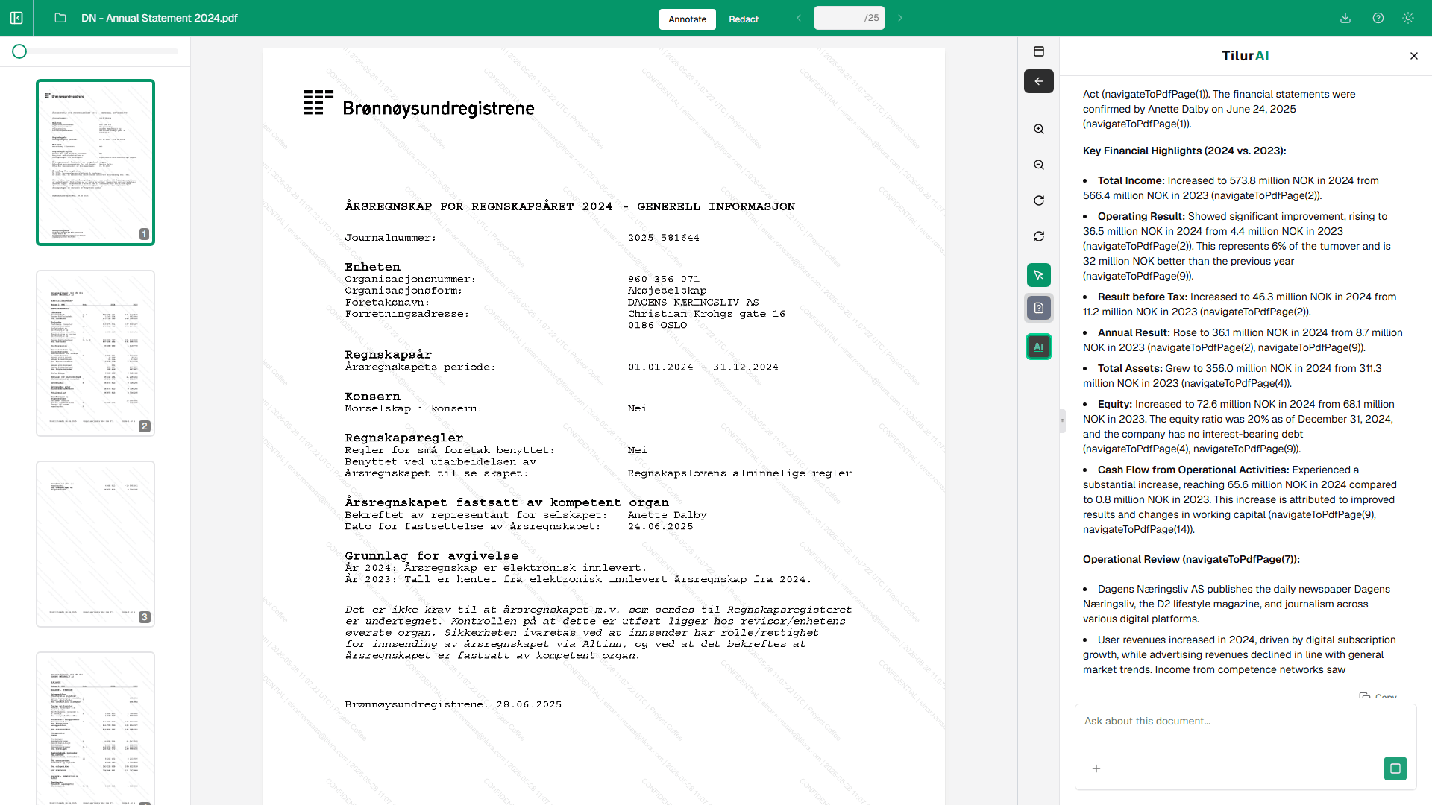Click the panel layout icon above toolbar

pyautogui.click(x=1039, y=51)
